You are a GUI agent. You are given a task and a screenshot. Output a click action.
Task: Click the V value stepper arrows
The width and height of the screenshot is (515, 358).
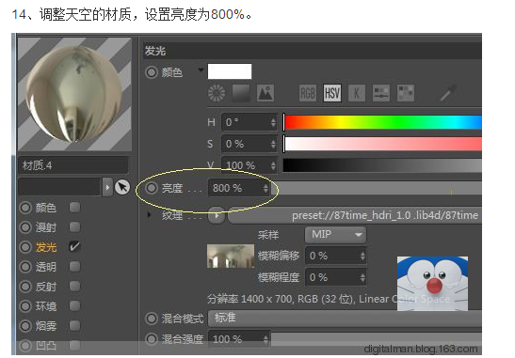[273, 165]
